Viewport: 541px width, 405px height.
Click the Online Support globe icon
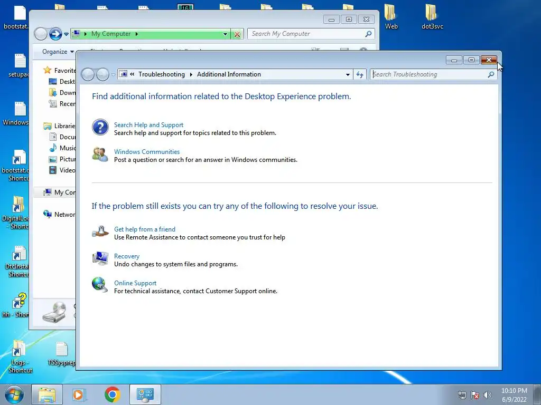pos(100,285)
